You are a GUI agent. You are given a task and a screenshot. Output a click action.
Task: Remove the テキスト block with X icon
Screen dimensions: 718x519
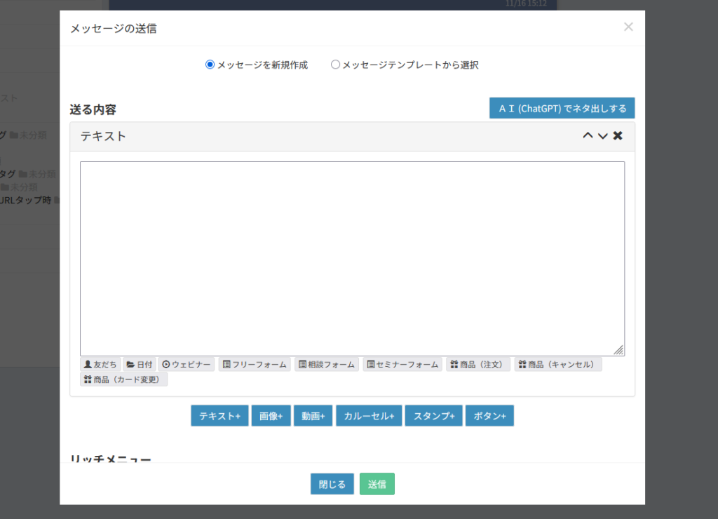tap(618, 136)
